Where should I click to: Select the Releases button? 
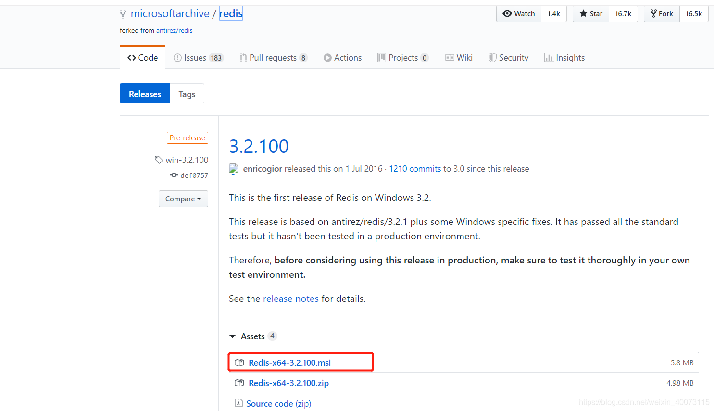(x=145, y=94)
